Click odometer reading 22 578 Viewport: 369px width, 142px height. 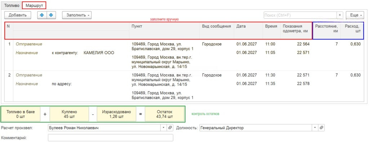(x=303, y=83)
